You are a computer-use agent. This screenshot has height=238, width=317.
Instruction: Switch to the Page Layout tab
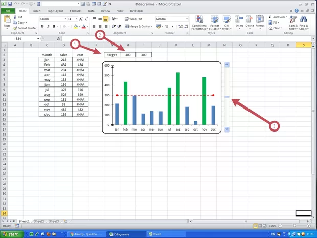click(x=55, y=11)
